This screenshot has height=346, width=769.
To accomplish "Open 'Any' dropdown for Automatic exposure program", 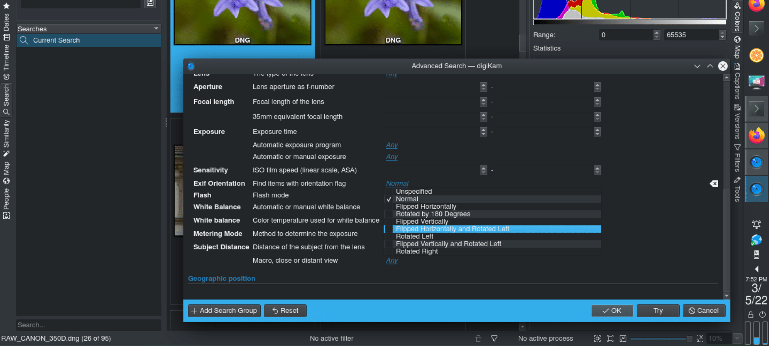I will point(392,145).
